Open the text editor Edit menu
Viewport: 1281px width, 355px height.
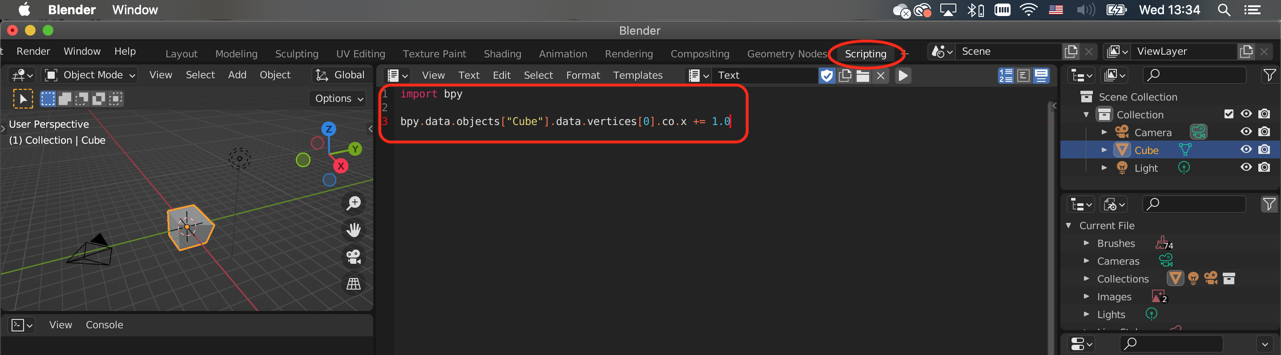pyautogui.click(x=501, y=76)
